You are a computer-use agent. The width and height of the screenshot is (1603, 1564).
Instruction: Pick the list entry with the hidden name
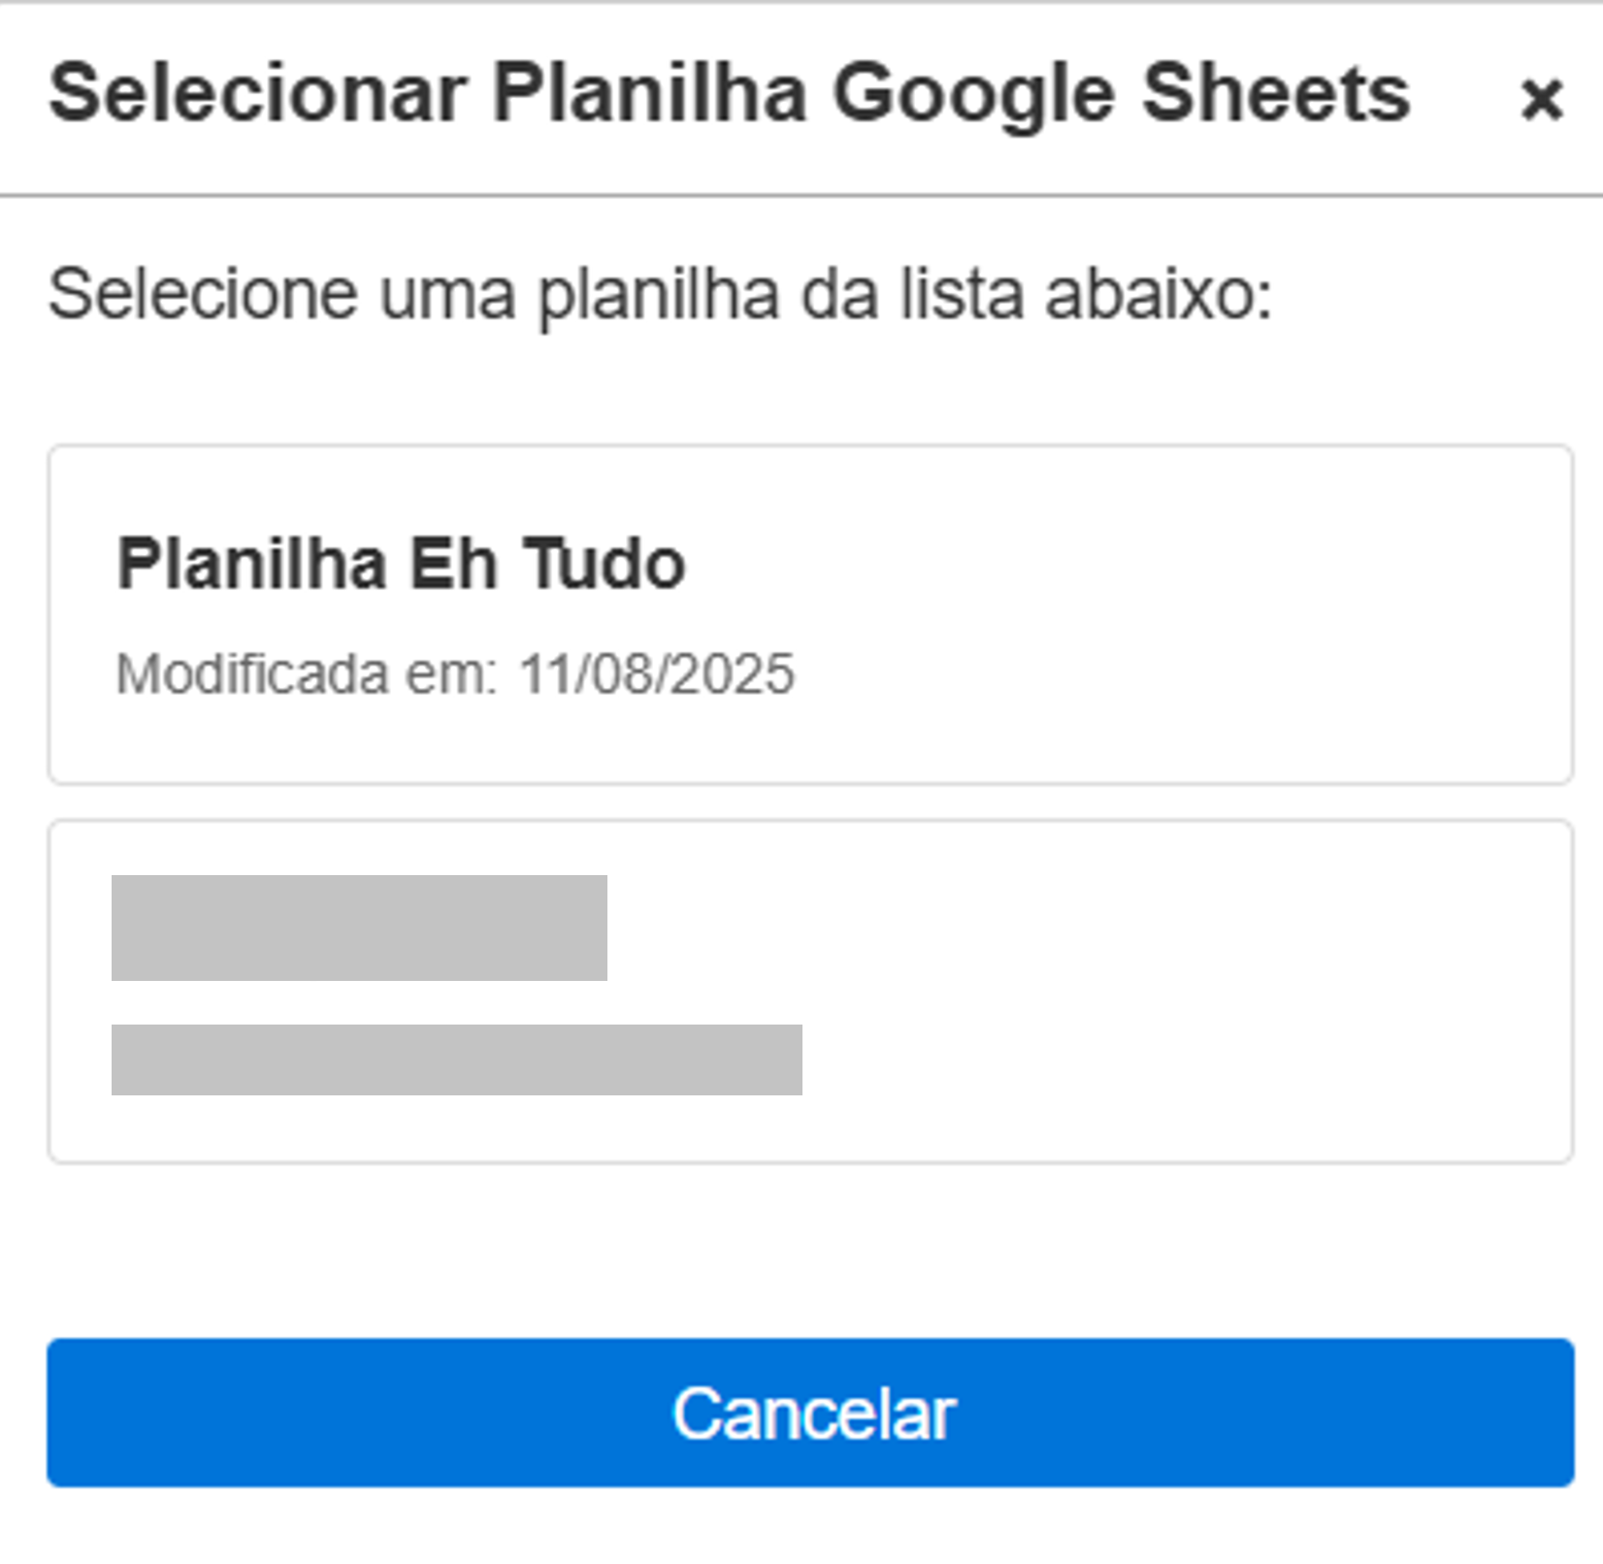[809, 991]
